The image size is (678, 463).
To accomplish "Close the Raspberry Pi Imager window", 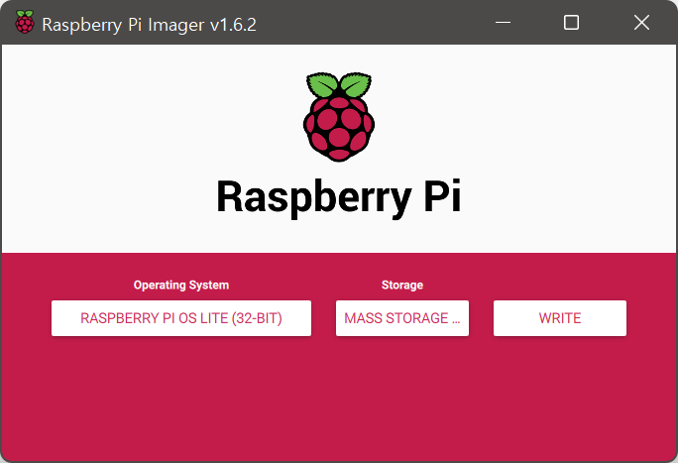I will tap(641, 23).
